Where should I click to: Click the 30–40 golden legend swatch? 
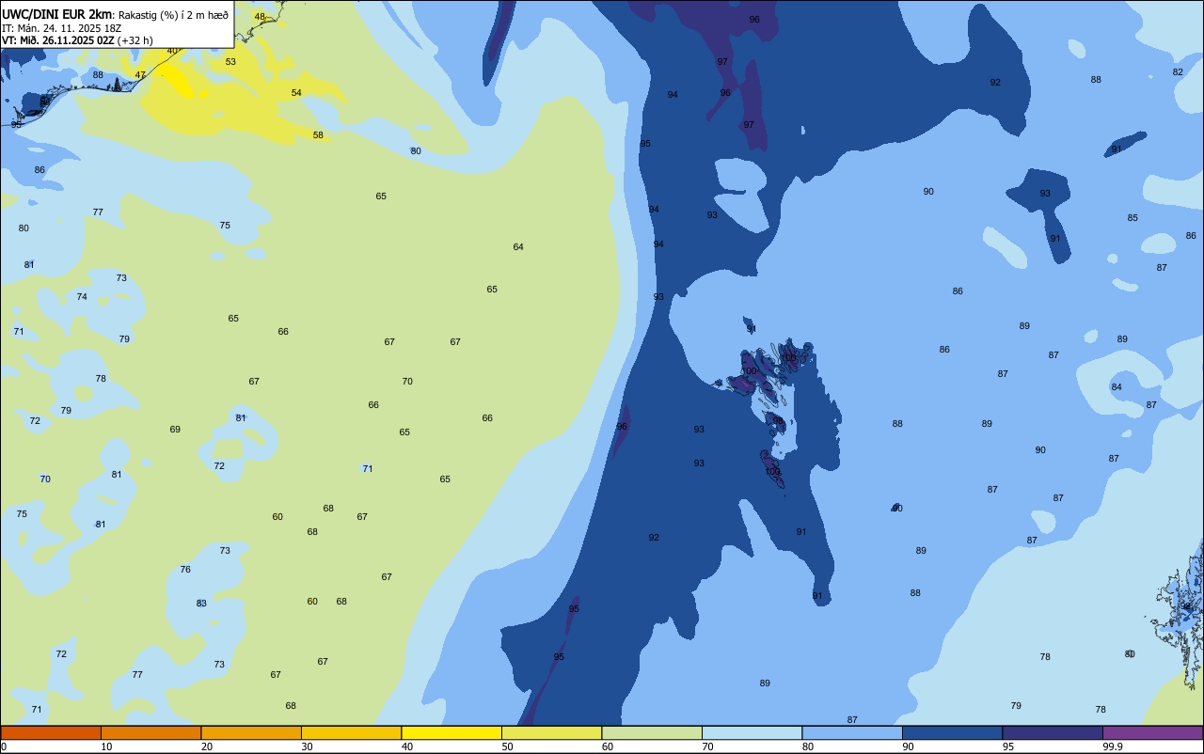click(351, 732)
